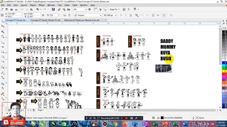Select the Pick tool in toolbox

pyautogui.click(x=2, y=21)
